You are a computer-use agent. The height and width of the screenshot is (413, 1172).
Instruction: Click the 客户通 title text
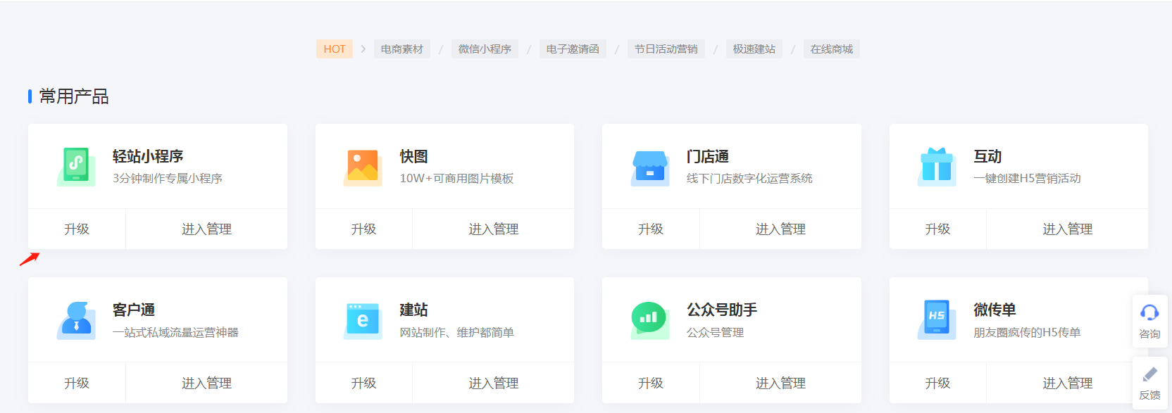134,310
